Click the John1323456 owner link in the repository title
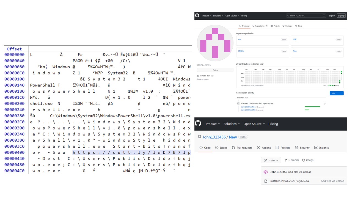This screenshot has height=198, width=352. coord(214,137)
